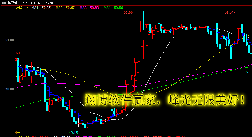Click the 49.15 low price marker
The height and width of the screenshot is (137, 252).
(73, 133)
